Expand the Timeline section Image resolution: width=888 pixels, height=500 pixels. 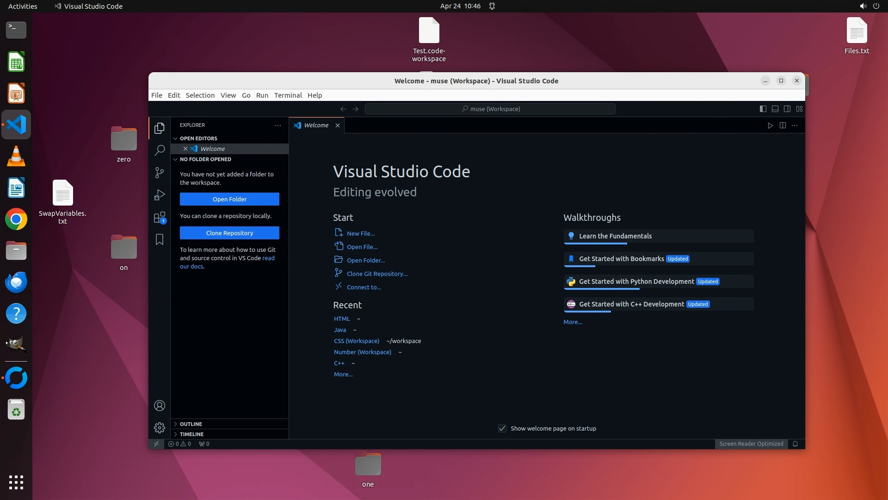click(191, 434)
